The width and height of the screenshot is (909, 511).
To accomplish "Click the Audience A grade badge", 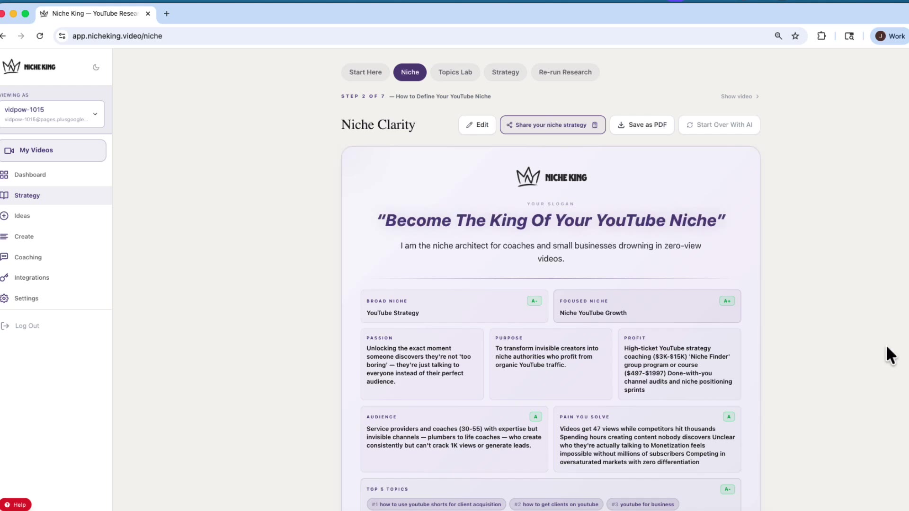I will [x=535, y=417].
